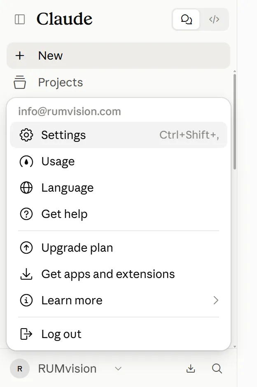Open the Learn more item
This screenshot has height=387, width=257.
118,300
